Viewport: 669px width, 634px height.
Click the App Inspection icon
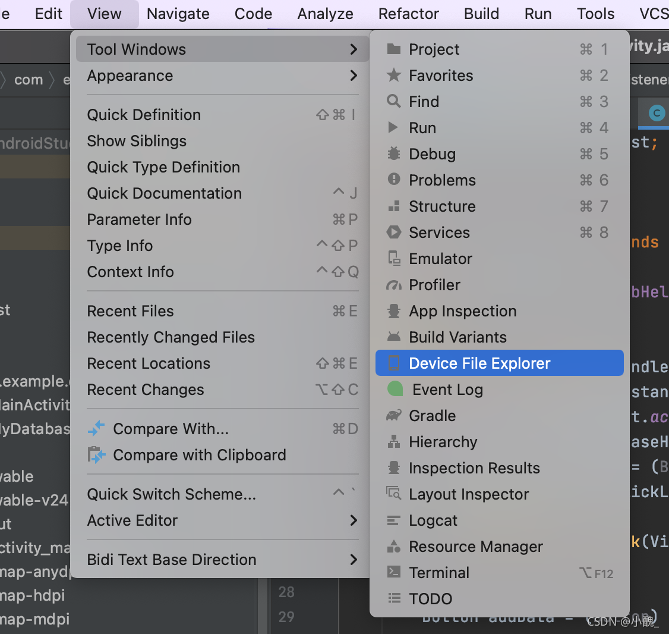tap(393, 311)
